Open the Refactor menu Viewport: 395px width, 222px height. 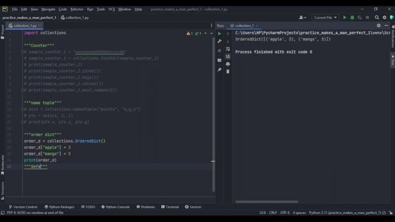[x=77, y=9]
